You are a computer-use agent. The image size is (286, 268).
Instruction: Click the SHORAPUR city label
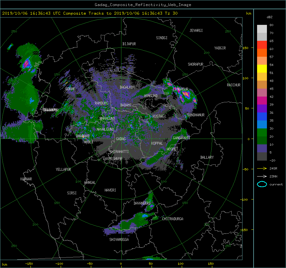(195, 64)
